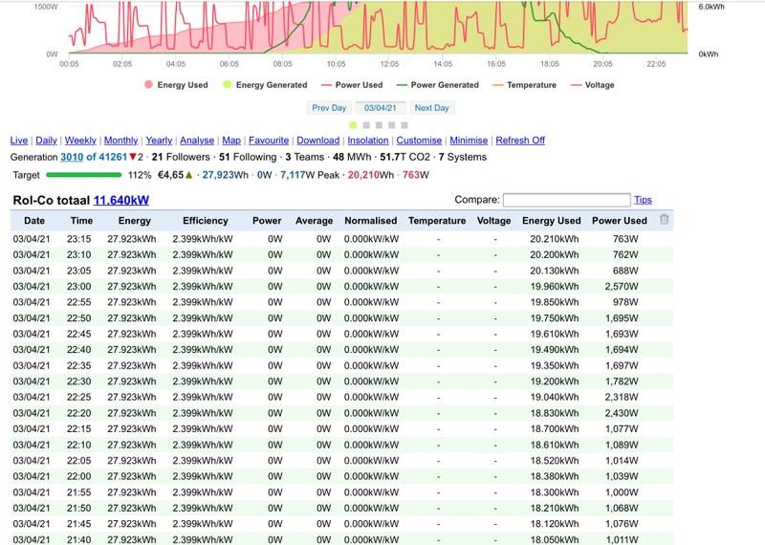This screenshot has width=765, height=545.
Task: Click the green Target progress bar
Action: pyautogui.click(x=83, y=175)
